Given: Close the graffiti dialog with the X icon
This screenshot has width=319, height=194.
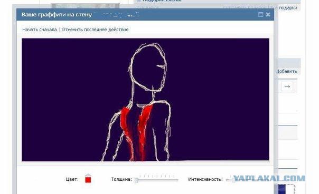Looking at the screenshot, I should point(268,14).
